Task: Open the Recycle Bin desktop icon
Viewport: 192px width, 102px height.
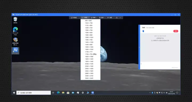Action: 15,20
